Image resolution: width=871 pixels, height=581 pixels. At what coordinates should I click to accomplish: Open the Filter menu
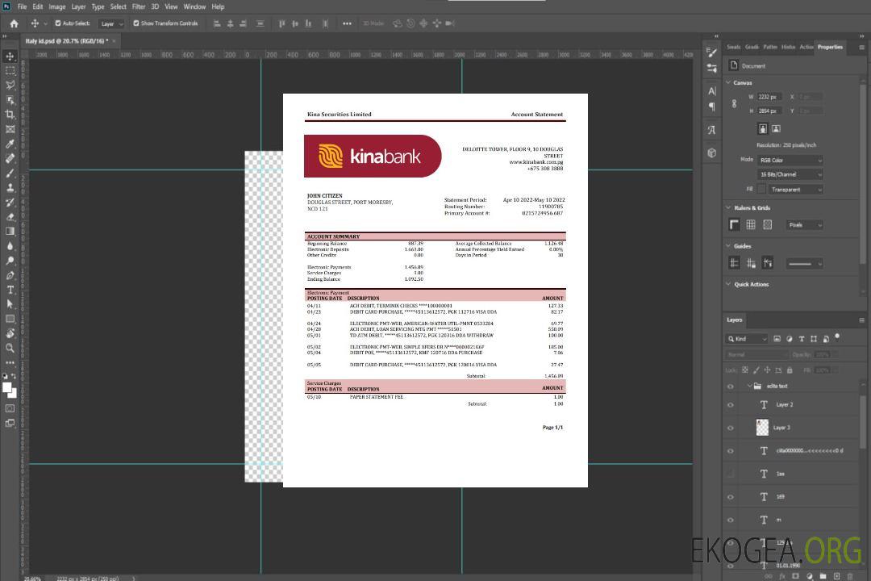(139, 6)
